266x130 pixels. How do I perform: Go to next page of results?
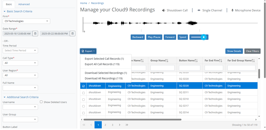(120, 125)
